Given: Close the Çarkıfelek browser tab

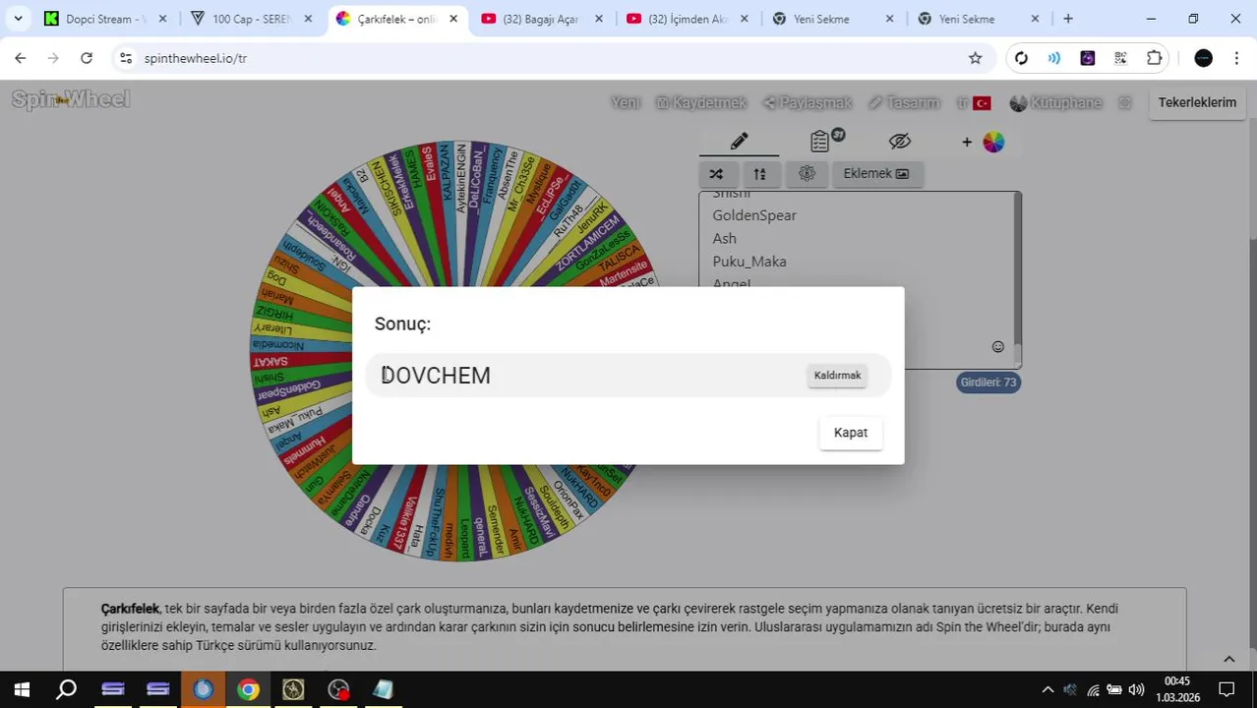Looking at the screenshot, I should click(x=453, y=19).
